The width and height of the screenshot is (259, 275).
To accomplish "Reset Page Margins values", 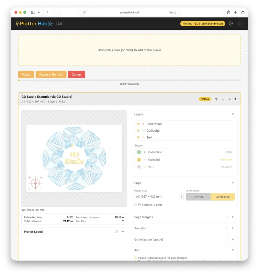I will [x=227, y=217].
